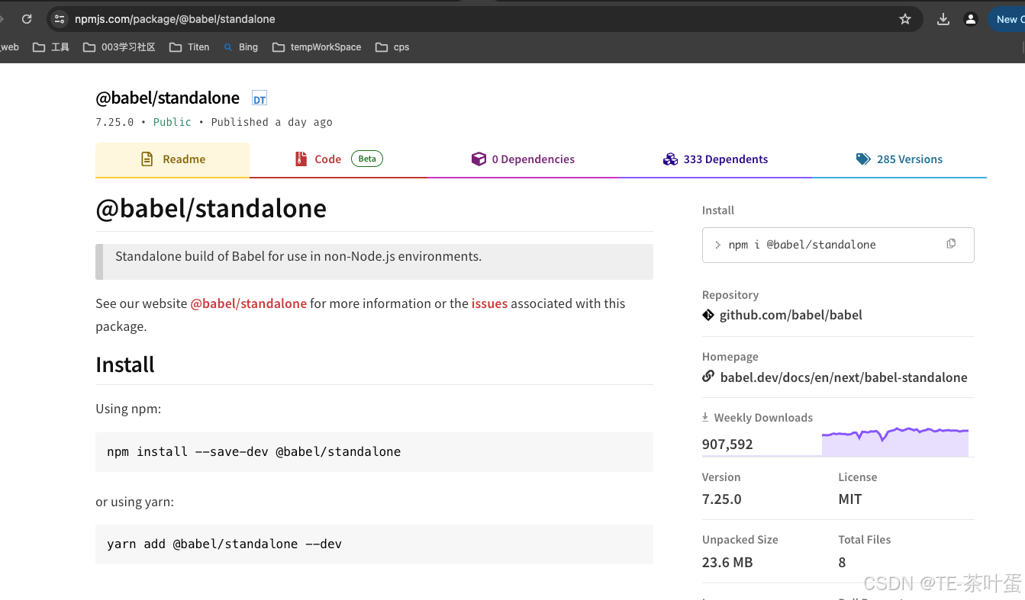Screen dimensions: 1025x600
Task: Open the Titen bookmarks folder
Action: tap(189, 47)
